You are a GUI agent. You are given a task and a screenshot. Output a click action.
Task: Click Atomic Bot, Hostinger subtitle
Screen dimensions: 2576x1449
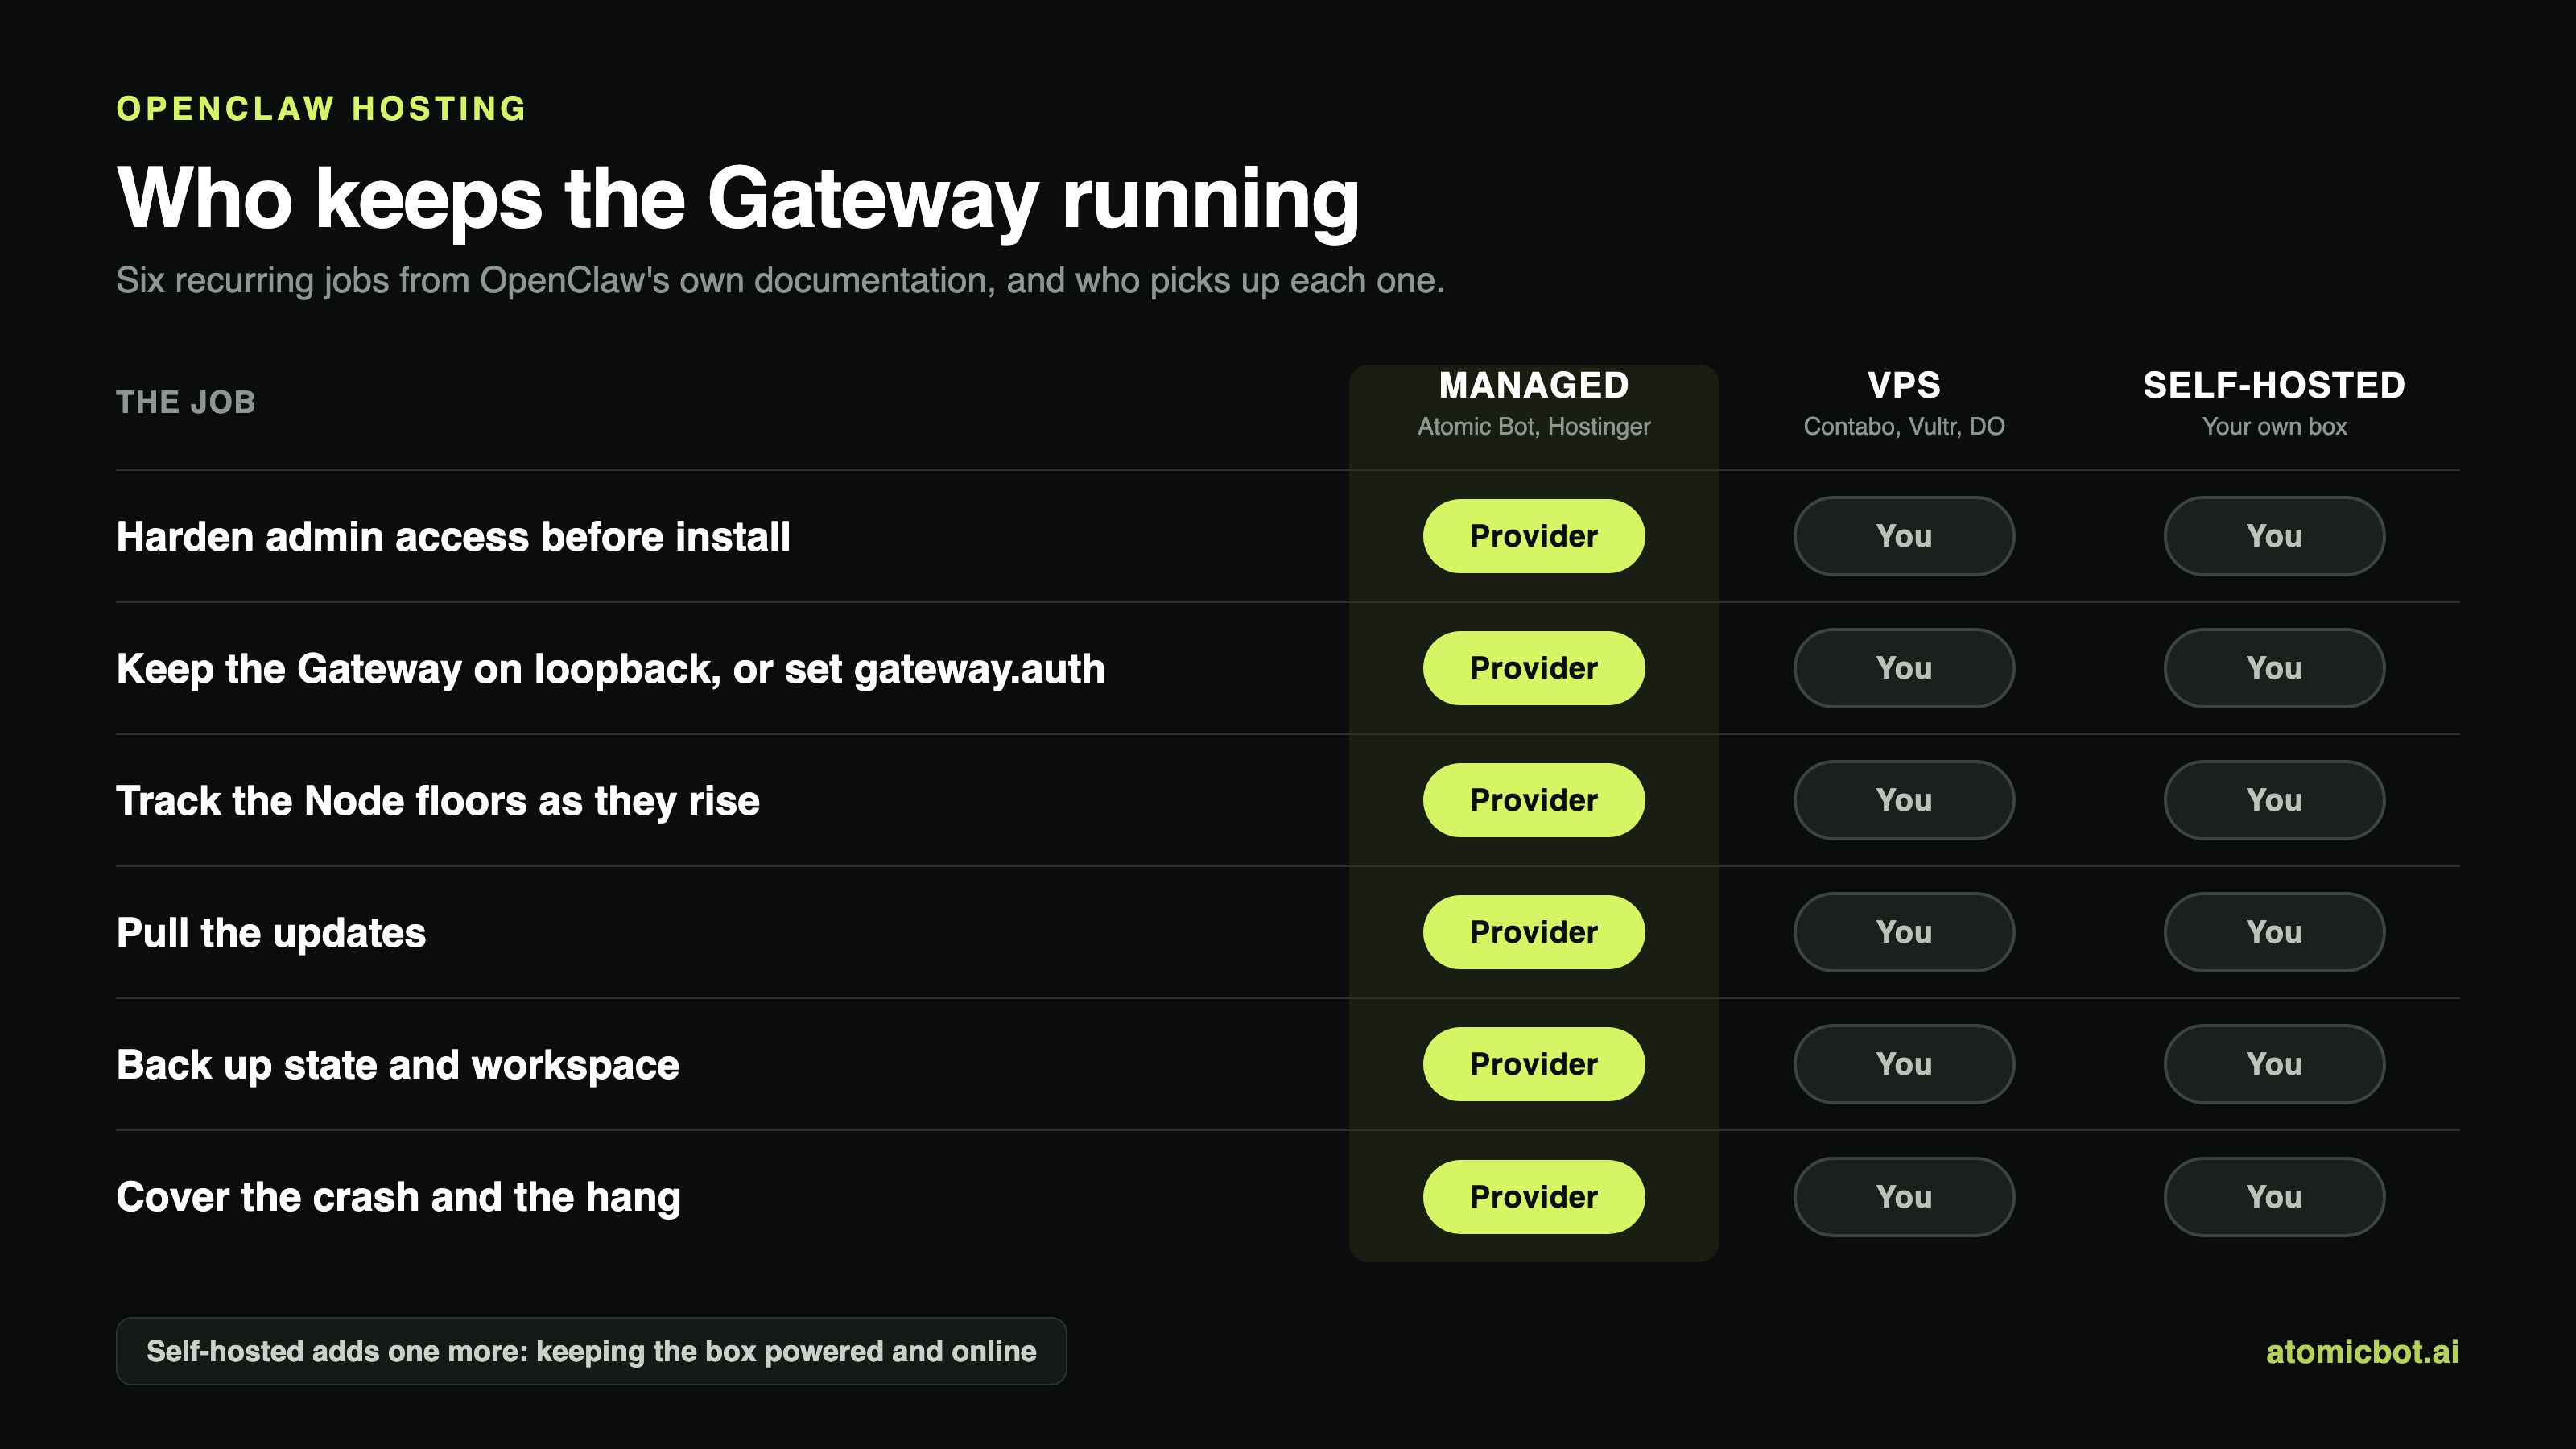point(1534,426)
